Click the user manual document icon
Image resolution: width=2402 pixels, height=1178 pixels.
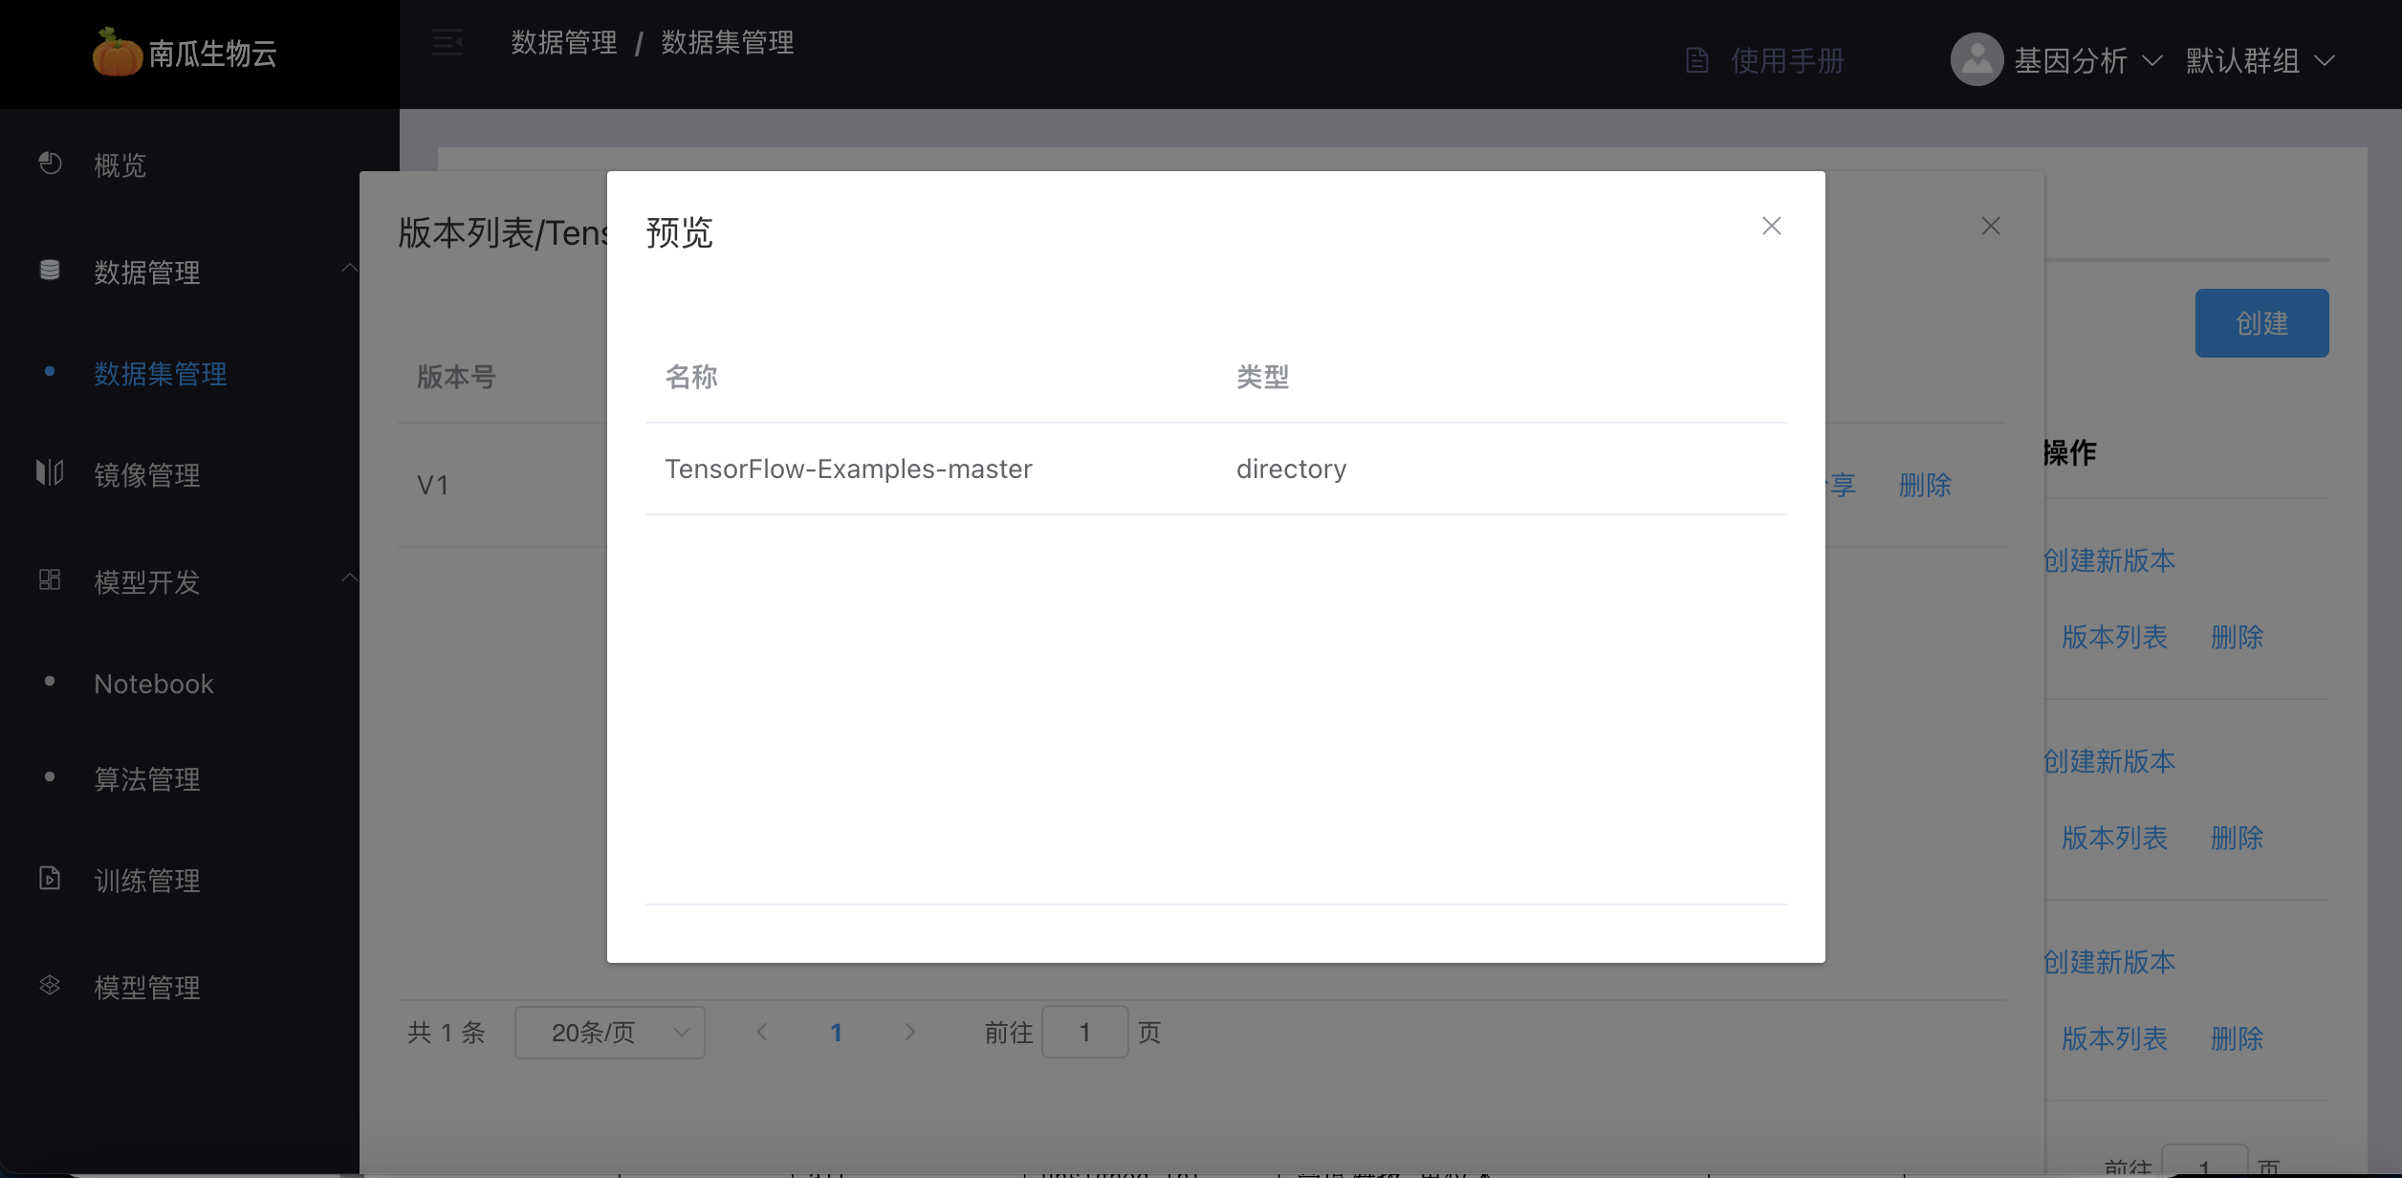click(x=1697, y=61)
